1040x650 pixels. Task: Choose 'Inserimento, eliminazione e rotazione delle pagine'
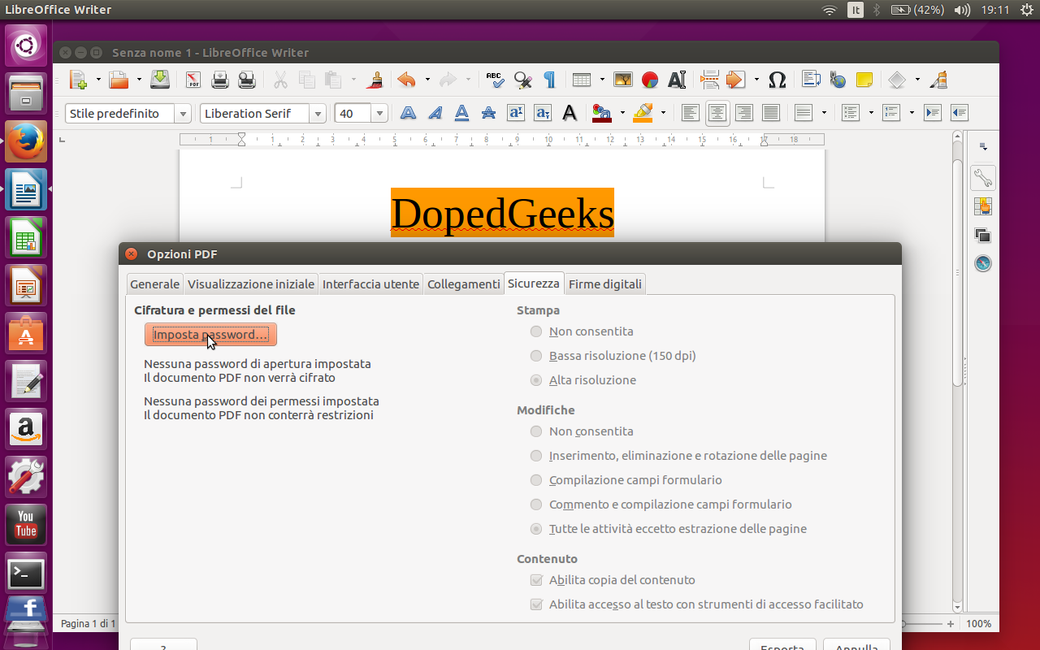(678, 456)
